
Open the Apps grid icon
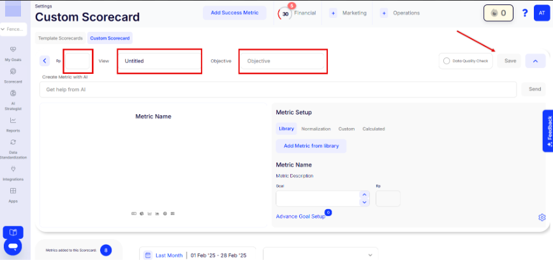point(13,191)
